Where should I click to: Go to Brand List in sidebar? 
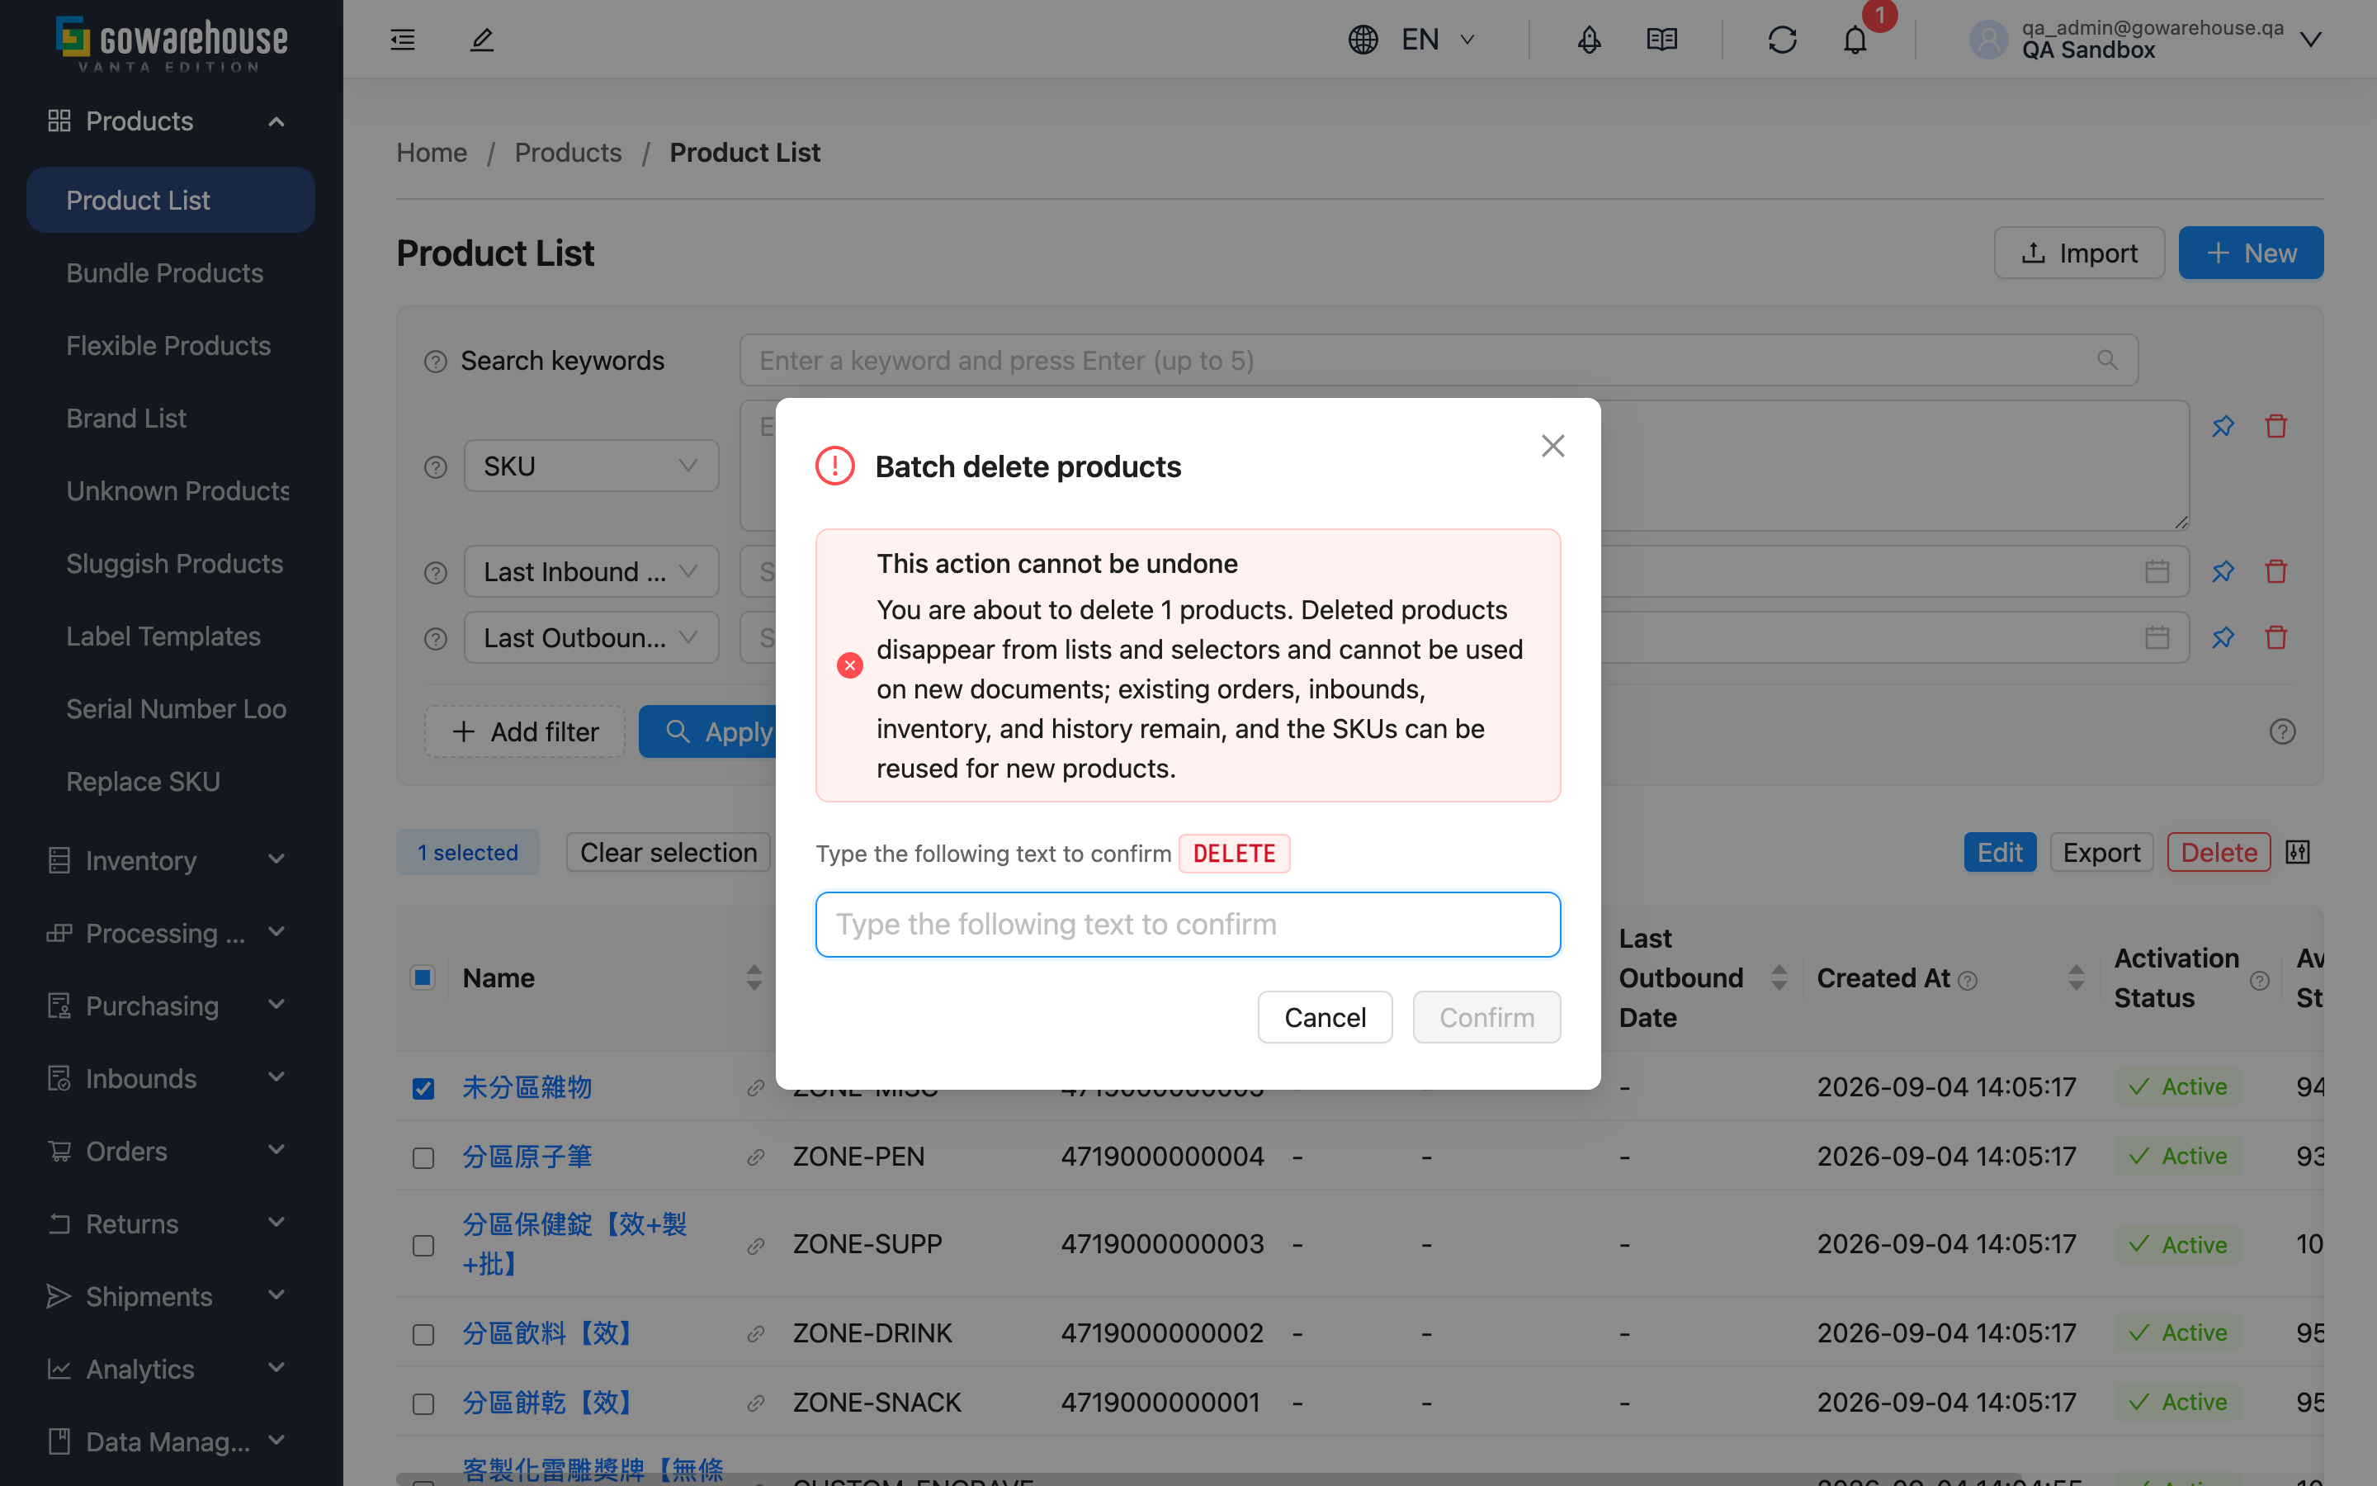click(125, 418)
